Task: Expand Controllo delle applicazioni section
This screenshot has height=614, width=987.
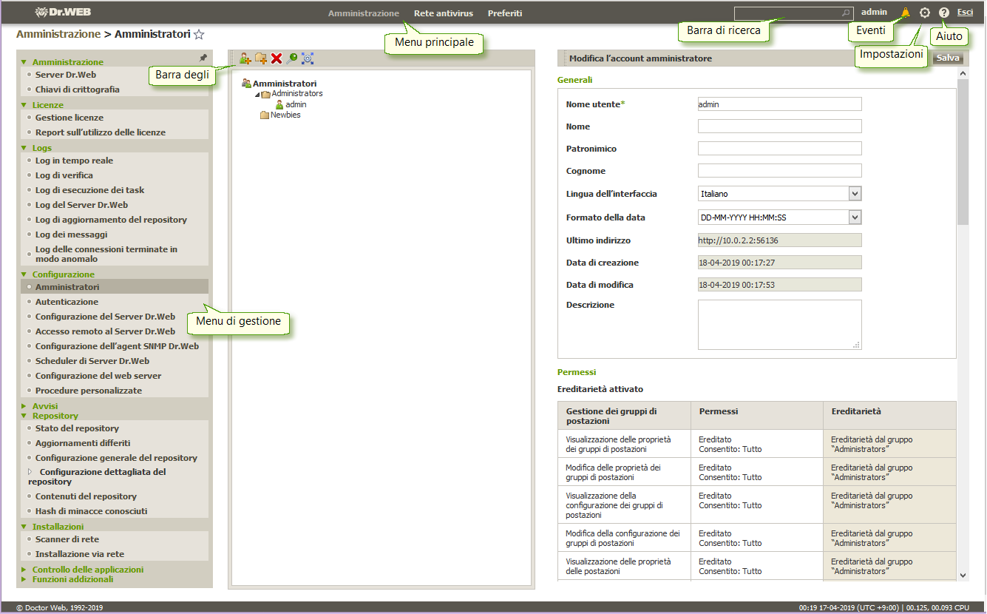Action: point(87,570)
